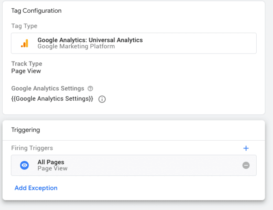The image size is (273, 210).
Task: Select the Universal Analytics tag type box
Action: coord(133,43)
